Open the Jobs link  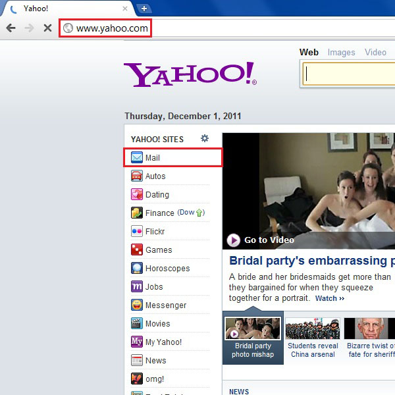(x=154, y=287)
